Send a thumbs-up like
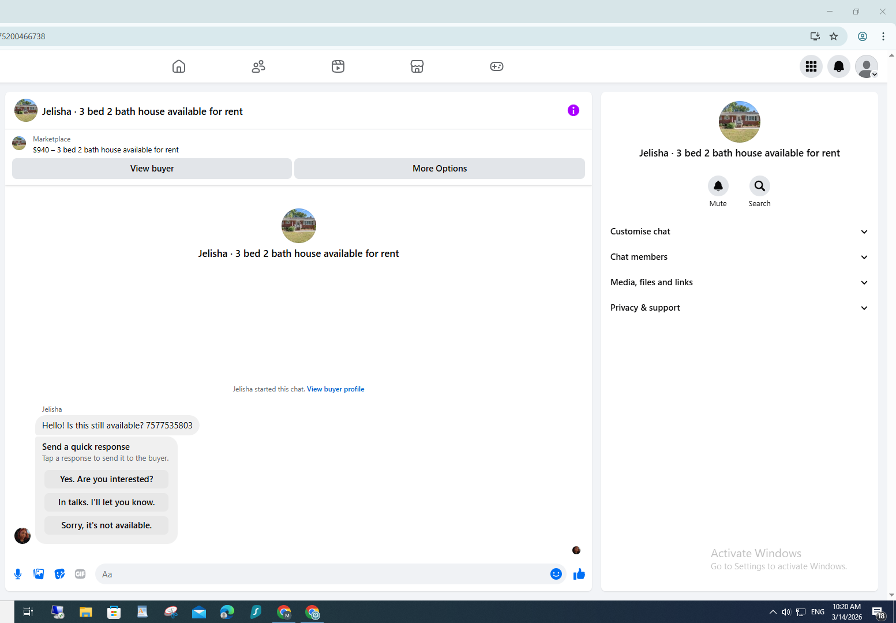Image resolution: width=896 pixels, height=623 pixels. tap(579, 574)
